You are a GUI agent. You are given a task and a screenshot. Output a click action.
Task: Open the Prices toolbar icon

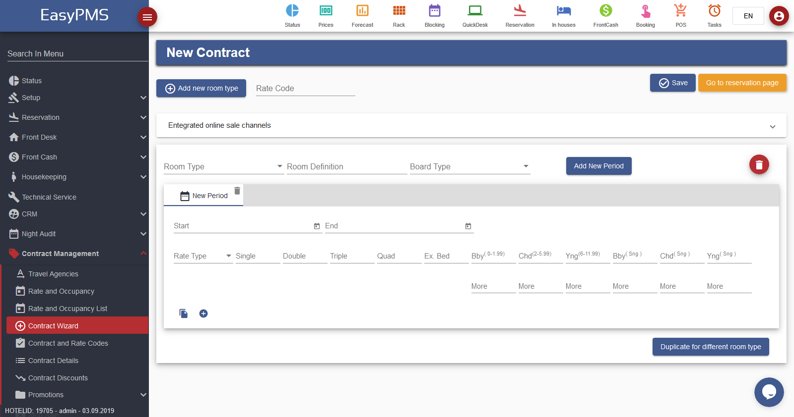tap(326, 10)
